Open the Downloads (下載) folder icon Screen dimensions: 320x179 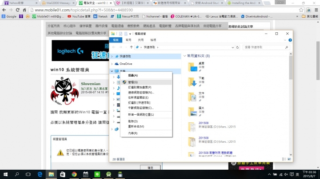(192, 82)
